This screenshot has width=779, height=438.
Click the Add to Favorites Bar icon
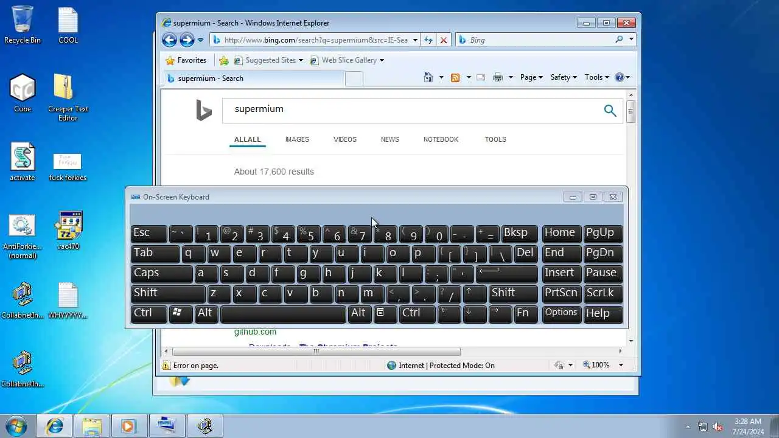(x=224, y=60)
